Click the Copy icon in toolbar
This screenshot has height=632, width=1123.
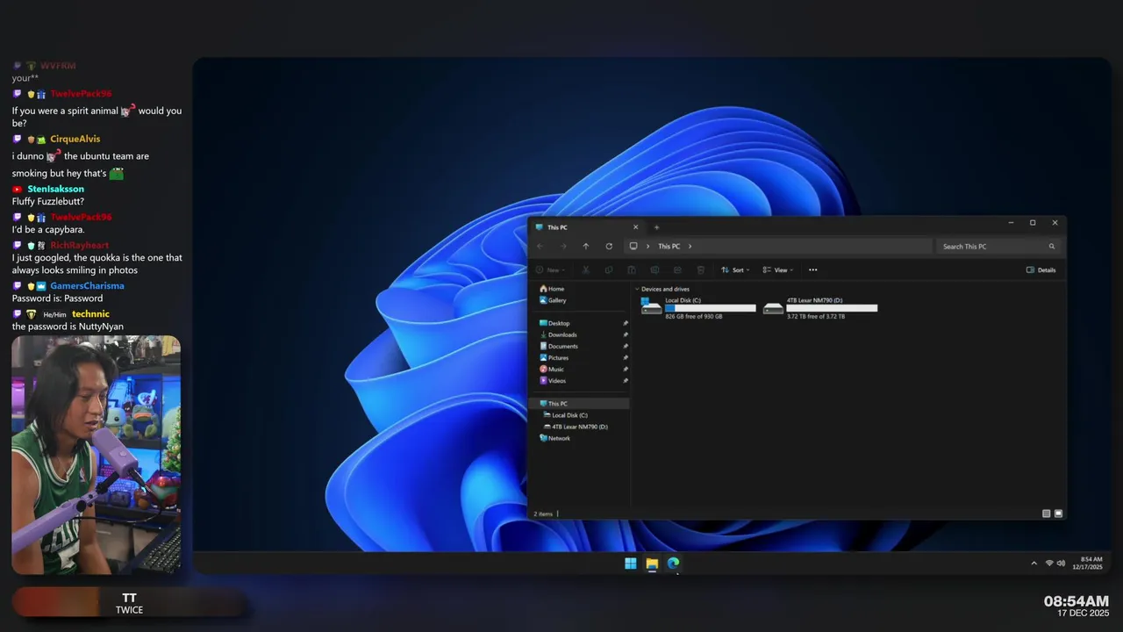coord(609,270)
